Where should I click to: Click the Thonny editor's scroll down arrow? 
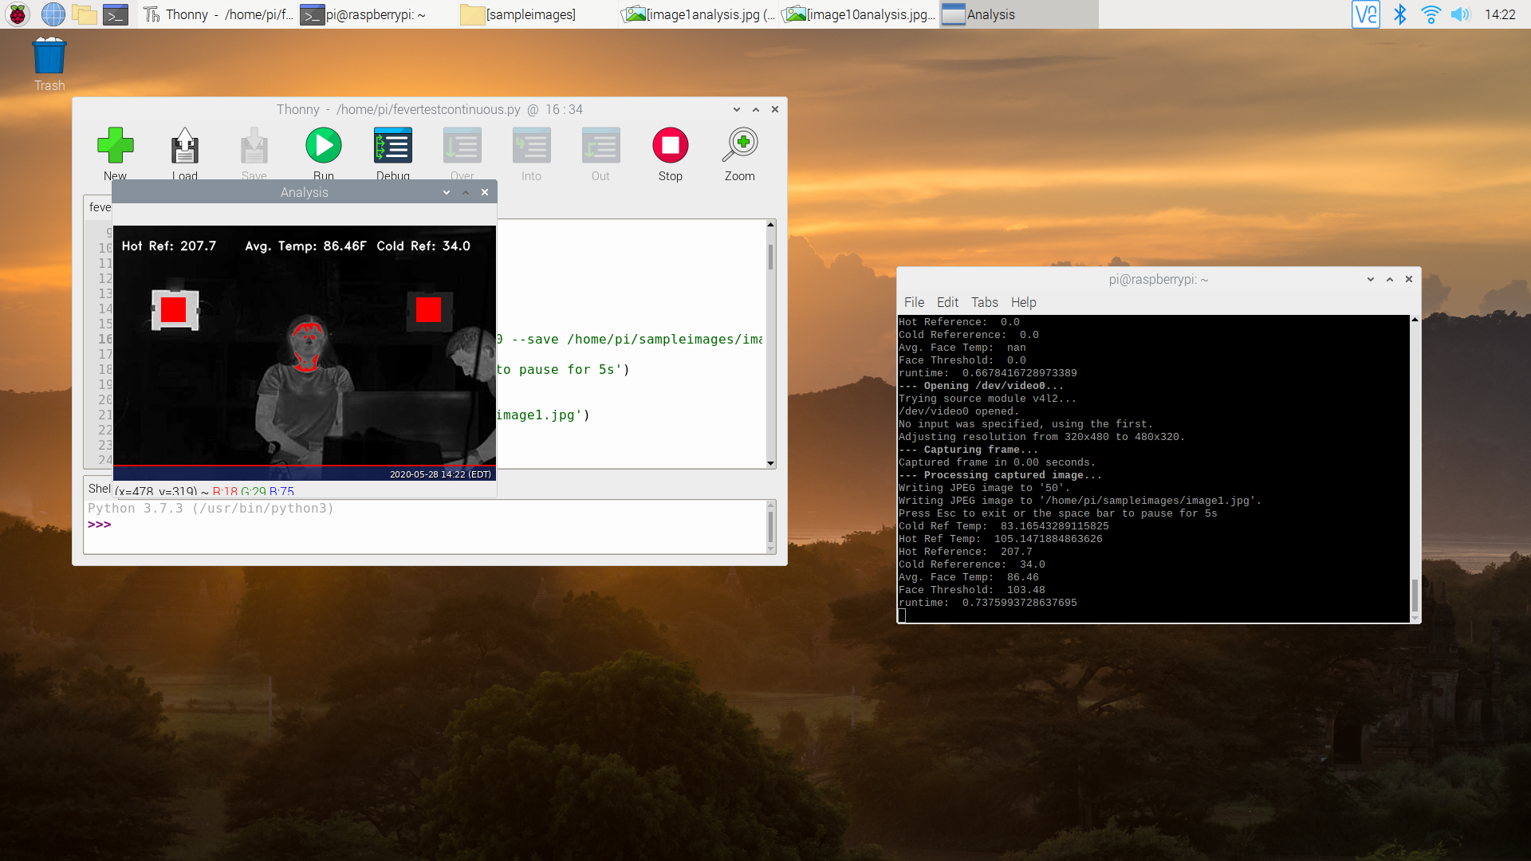click(770, 463)
